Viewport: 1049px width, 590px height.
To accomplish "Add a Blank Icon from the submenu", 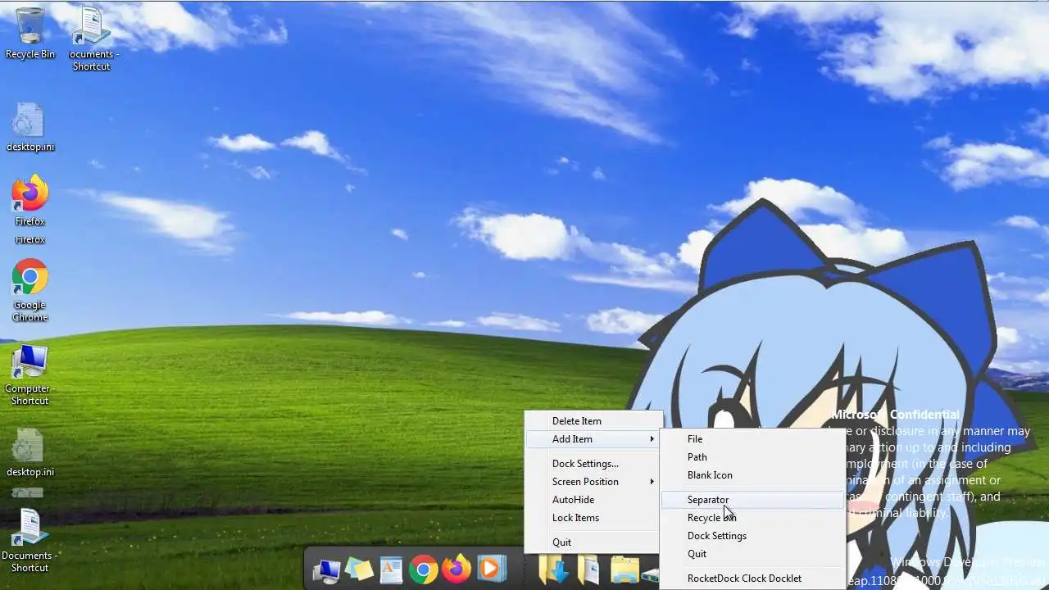I will pos(753,475).
